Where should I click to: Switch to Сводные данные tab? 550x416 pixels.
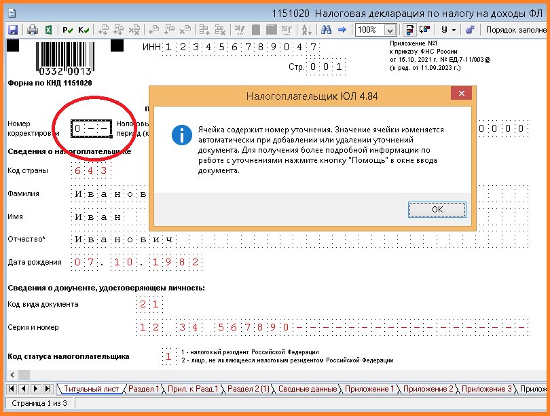[308, 389]
